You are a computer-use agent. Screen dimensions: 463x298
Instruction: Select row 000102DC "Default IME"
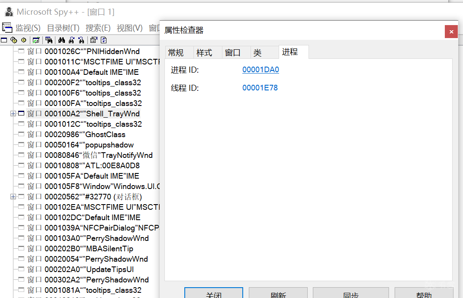pos(84,217)
